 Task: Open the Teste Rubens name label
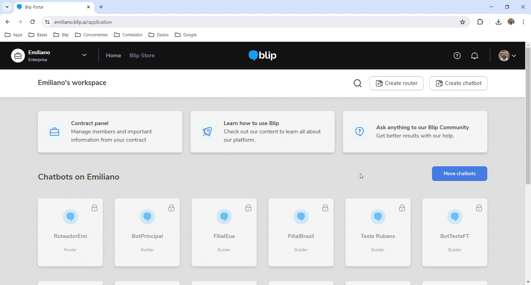click(378, 236)
